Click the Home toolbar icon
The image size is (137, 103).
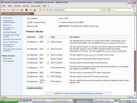(x=35, y=10)
